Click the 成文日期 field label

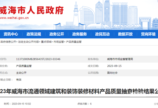point(93,66)
